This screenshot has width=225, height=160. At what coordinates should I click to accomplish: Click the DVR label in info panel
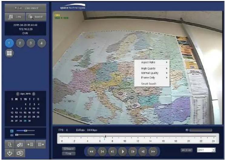[x=25, y=33]
